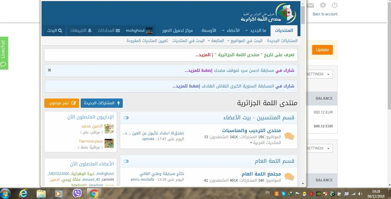Collapse the قسم المنتسبين category toggle

pos(126,118)
